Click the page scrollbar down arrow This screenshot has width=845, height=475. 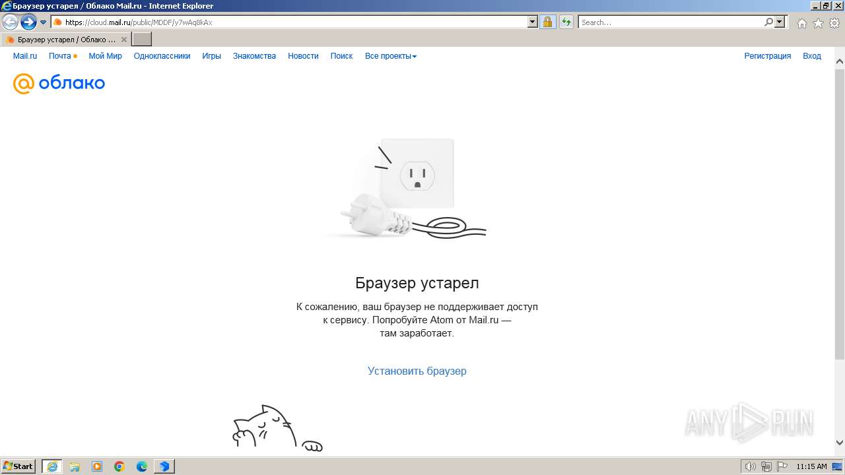pos(839,443)
